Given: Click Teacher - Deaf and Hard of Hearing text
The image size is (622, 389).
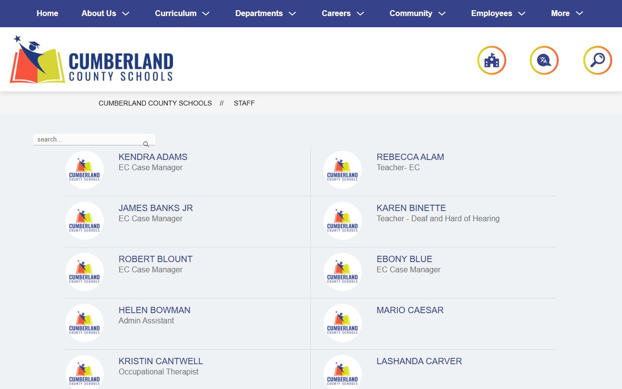Looking at the screenshot, I should [438, 219].
